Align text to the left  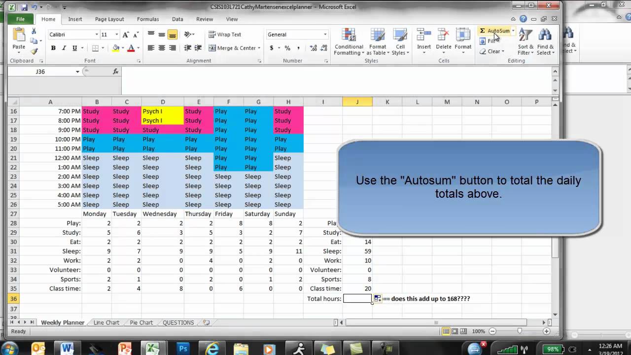click(x=151, y=48)
